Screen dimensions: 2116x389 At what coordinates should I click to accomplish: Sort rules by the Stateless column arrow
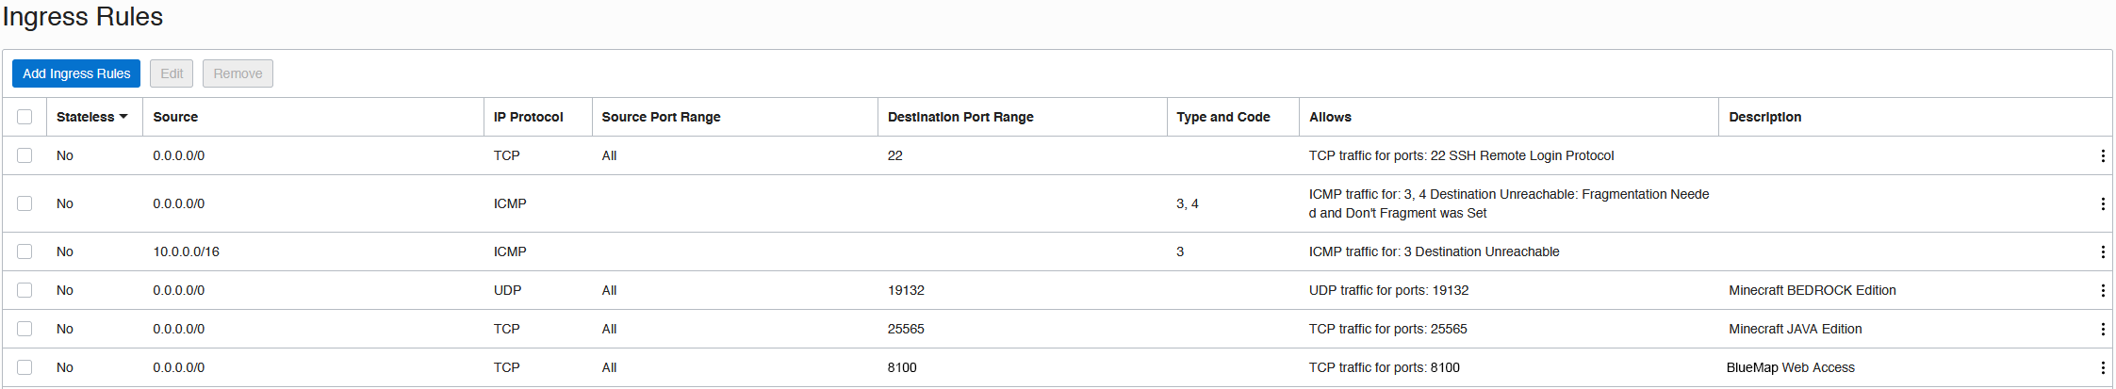(123, 117)
